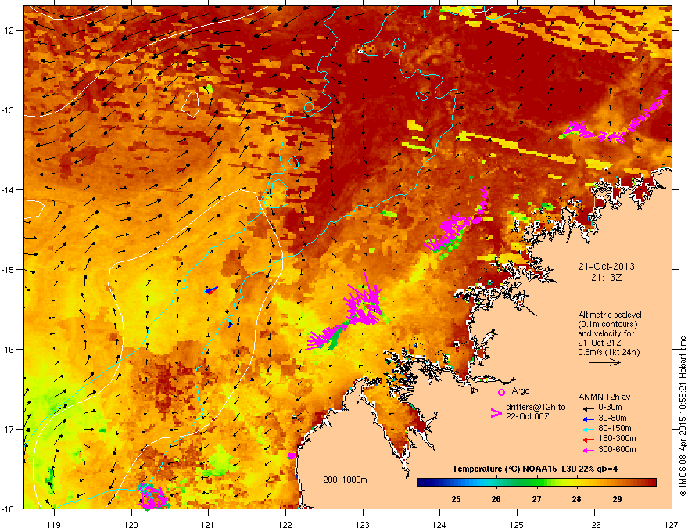Click the '22-Oct 00Z' legend text
The height and width of the screenshot is (532, 688).
click(x=528, y=416)
